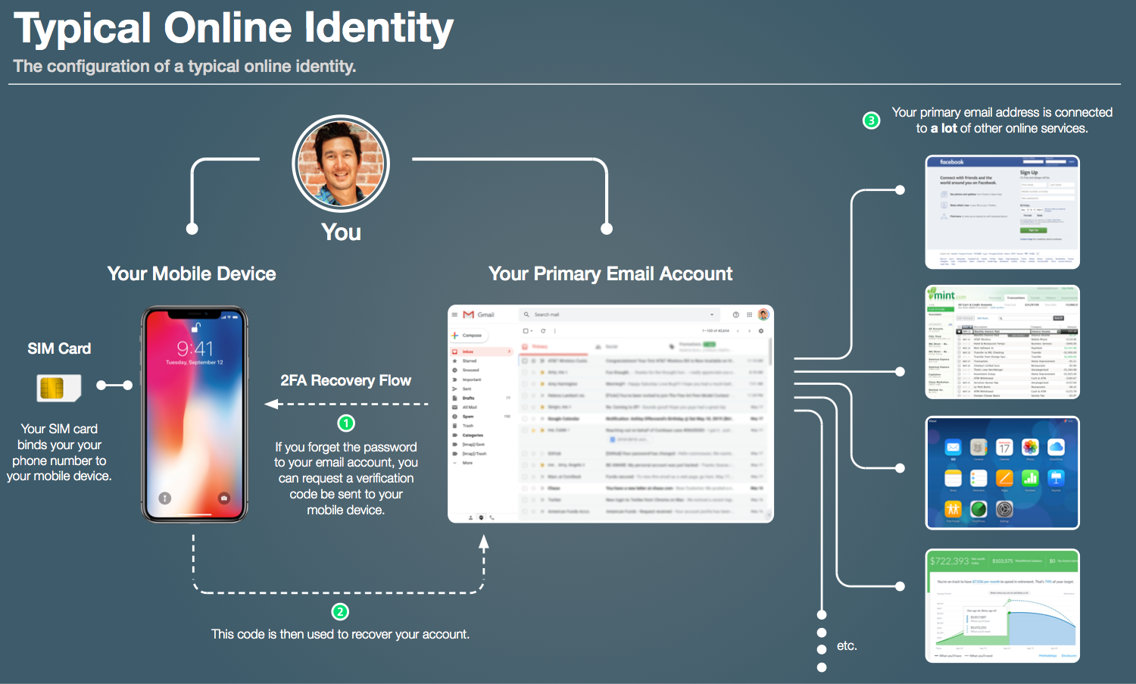Toggle the select-all checkbox above the inbox
The height and width of the screenshot is (684, 1136).
[x=525, y=330]
